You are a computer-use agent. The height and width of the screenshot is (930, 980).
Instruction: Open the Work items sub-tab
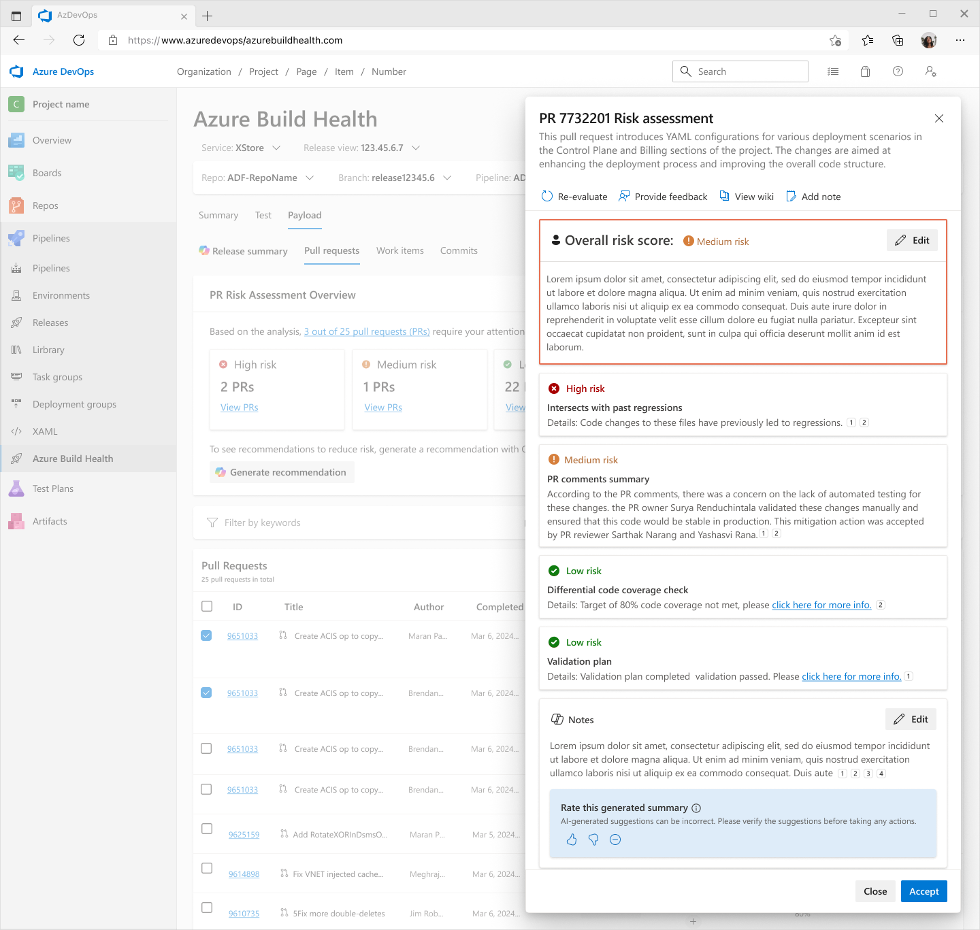[x=400, y=250]
